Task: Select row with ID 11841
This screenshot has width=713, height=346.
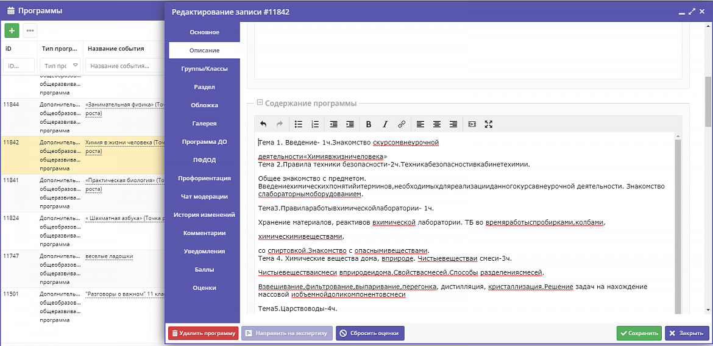Action: 82,193
